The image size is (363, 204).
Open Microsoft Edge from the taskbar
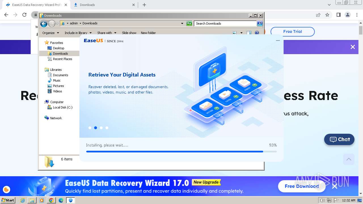click(61, 200)
